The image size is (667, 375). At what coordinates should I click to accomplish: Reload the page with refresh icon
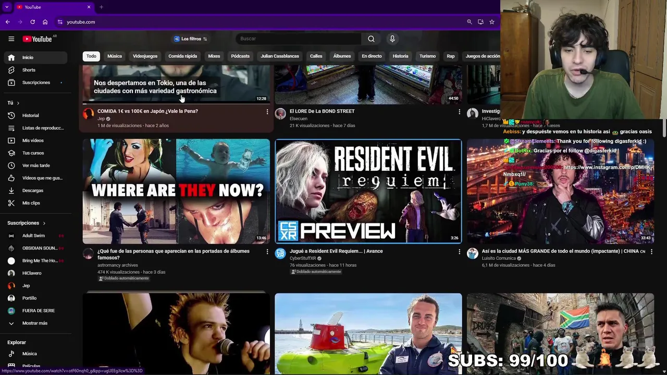click(32, 22)
